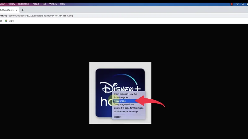248x139 pixels.
Task: Open the Window menu
Action: click(53, 4)
